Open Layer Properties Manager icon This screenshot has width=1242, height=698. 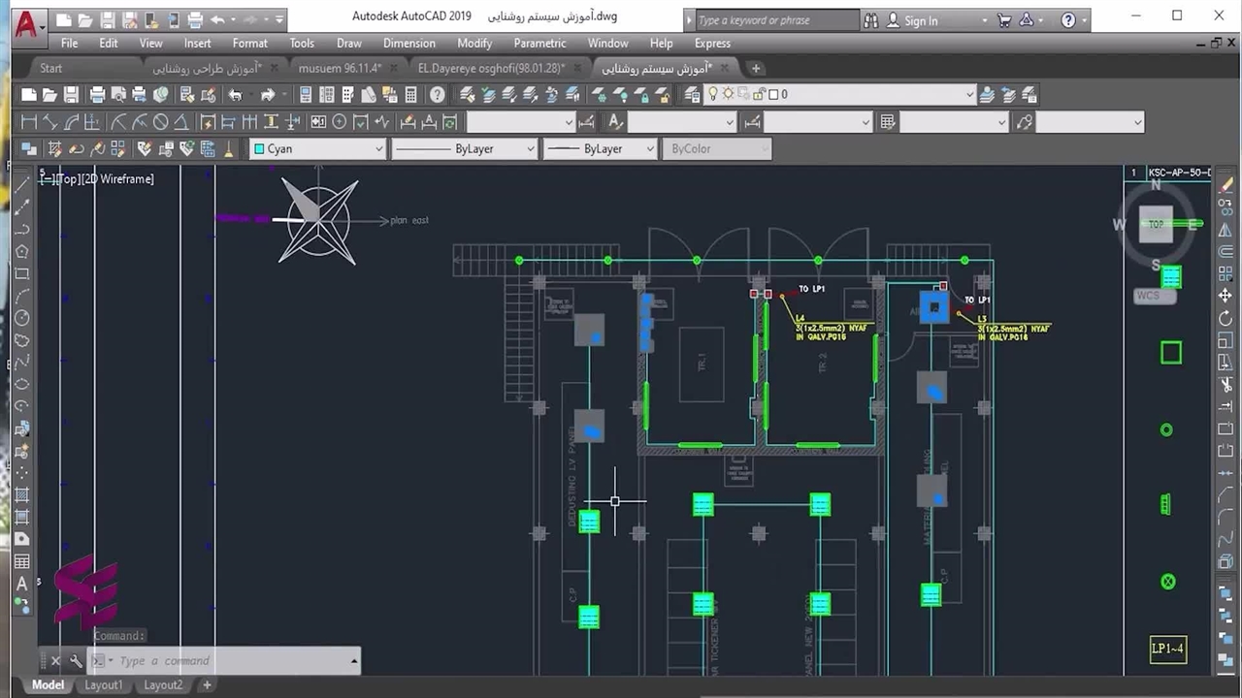tap(692, 95)
